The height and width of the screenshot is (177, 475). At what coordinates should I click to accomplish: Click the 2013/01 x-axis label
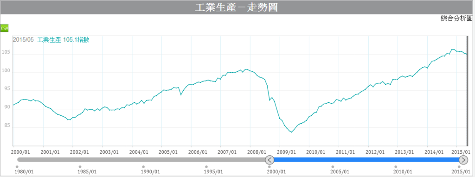(x=404, y=152)
